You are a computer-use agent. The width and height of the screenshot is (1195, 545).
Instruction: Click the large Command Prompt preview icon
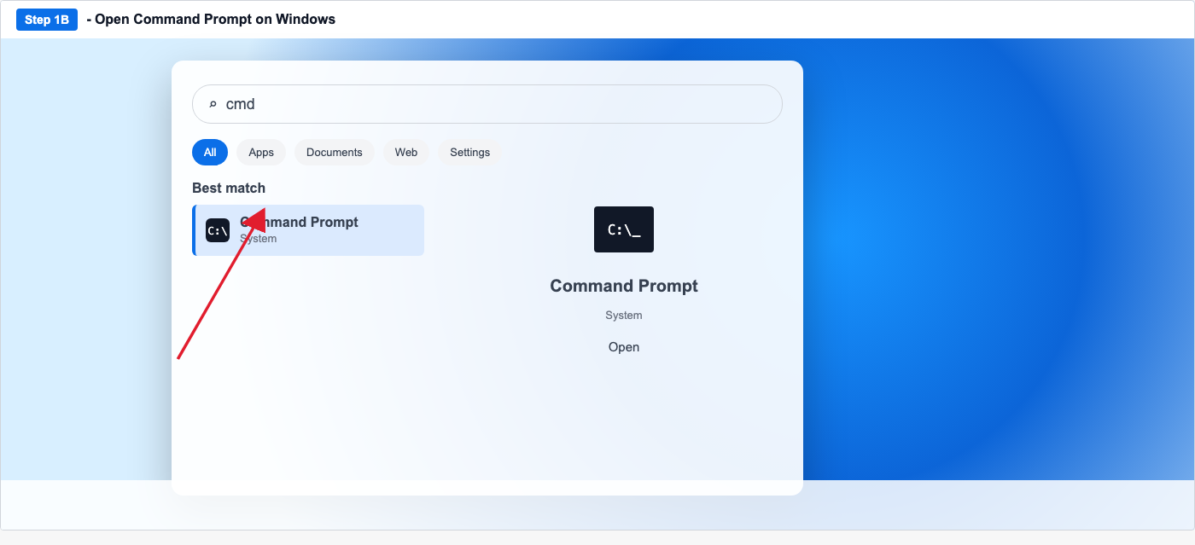coord(624,229)
